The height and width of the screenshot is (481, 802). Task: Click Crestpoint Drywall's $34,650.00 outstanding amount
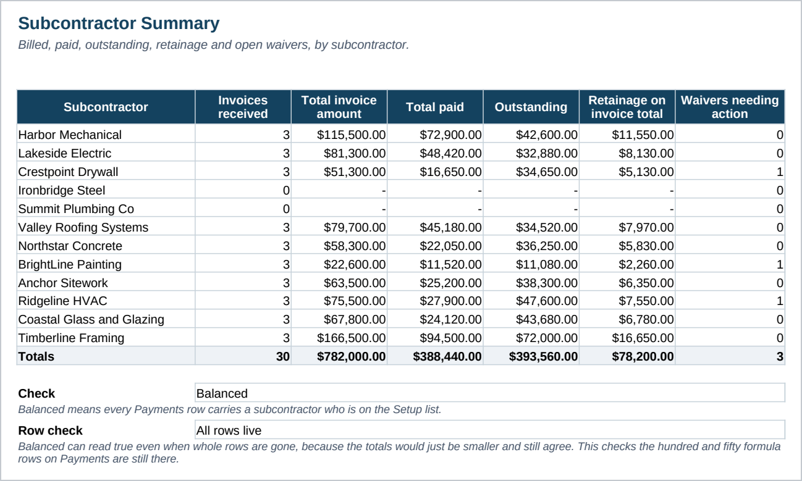tap(531, 172)
